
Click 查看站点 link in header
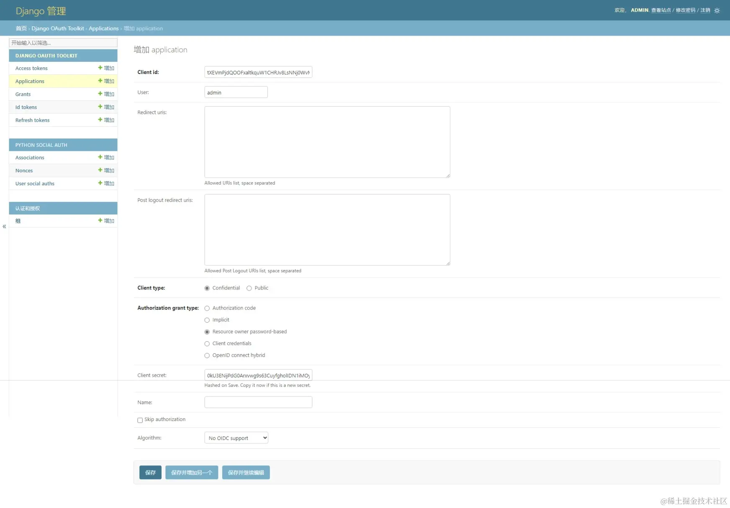[x=661, y=10]
